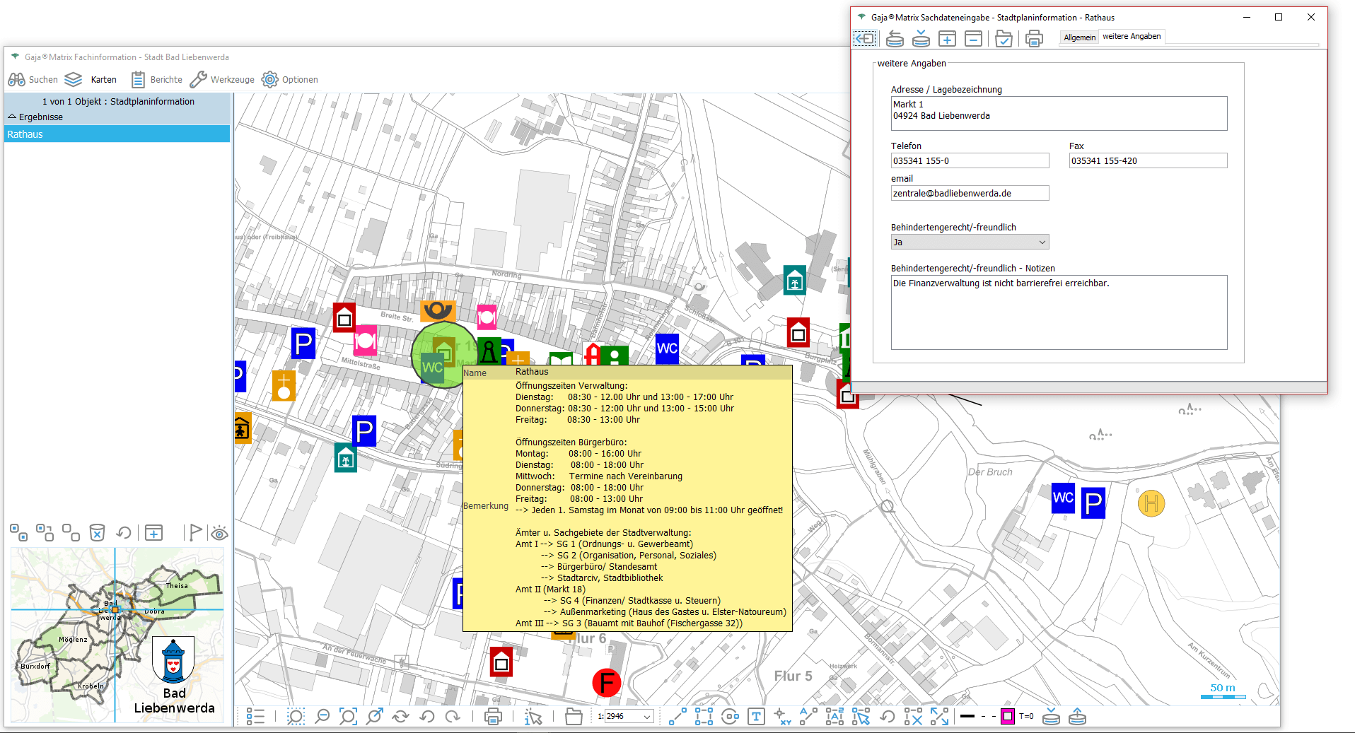Screen dimensions: 1355x733
Task: Collapse the Ergebnisse section
Action: (12, 117)
